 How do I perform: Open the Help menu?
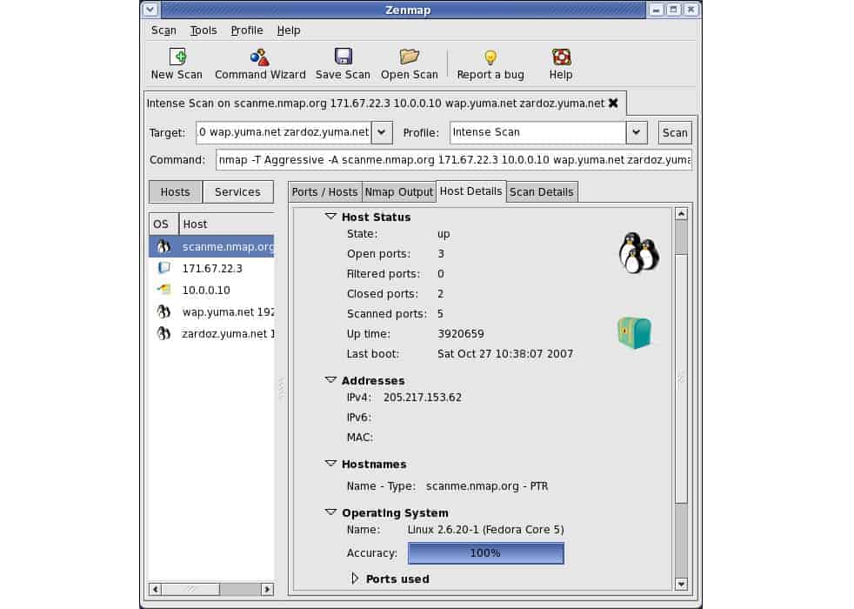(x=289, y=30)
